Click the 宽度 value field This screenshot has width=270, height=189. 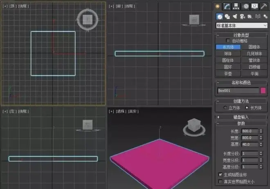click(250, 138)
